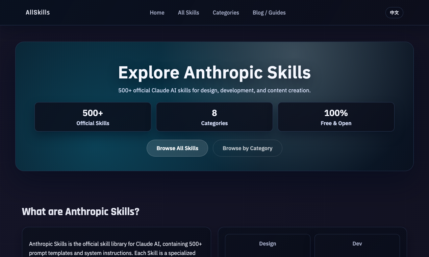Click the Dev card label text
The height and width of the screenshot is (257, 429).
click(357, 243)
